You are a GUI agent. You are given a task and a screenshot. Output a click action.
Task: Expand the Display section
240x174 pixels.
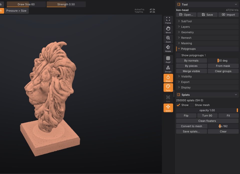[207, 88]
